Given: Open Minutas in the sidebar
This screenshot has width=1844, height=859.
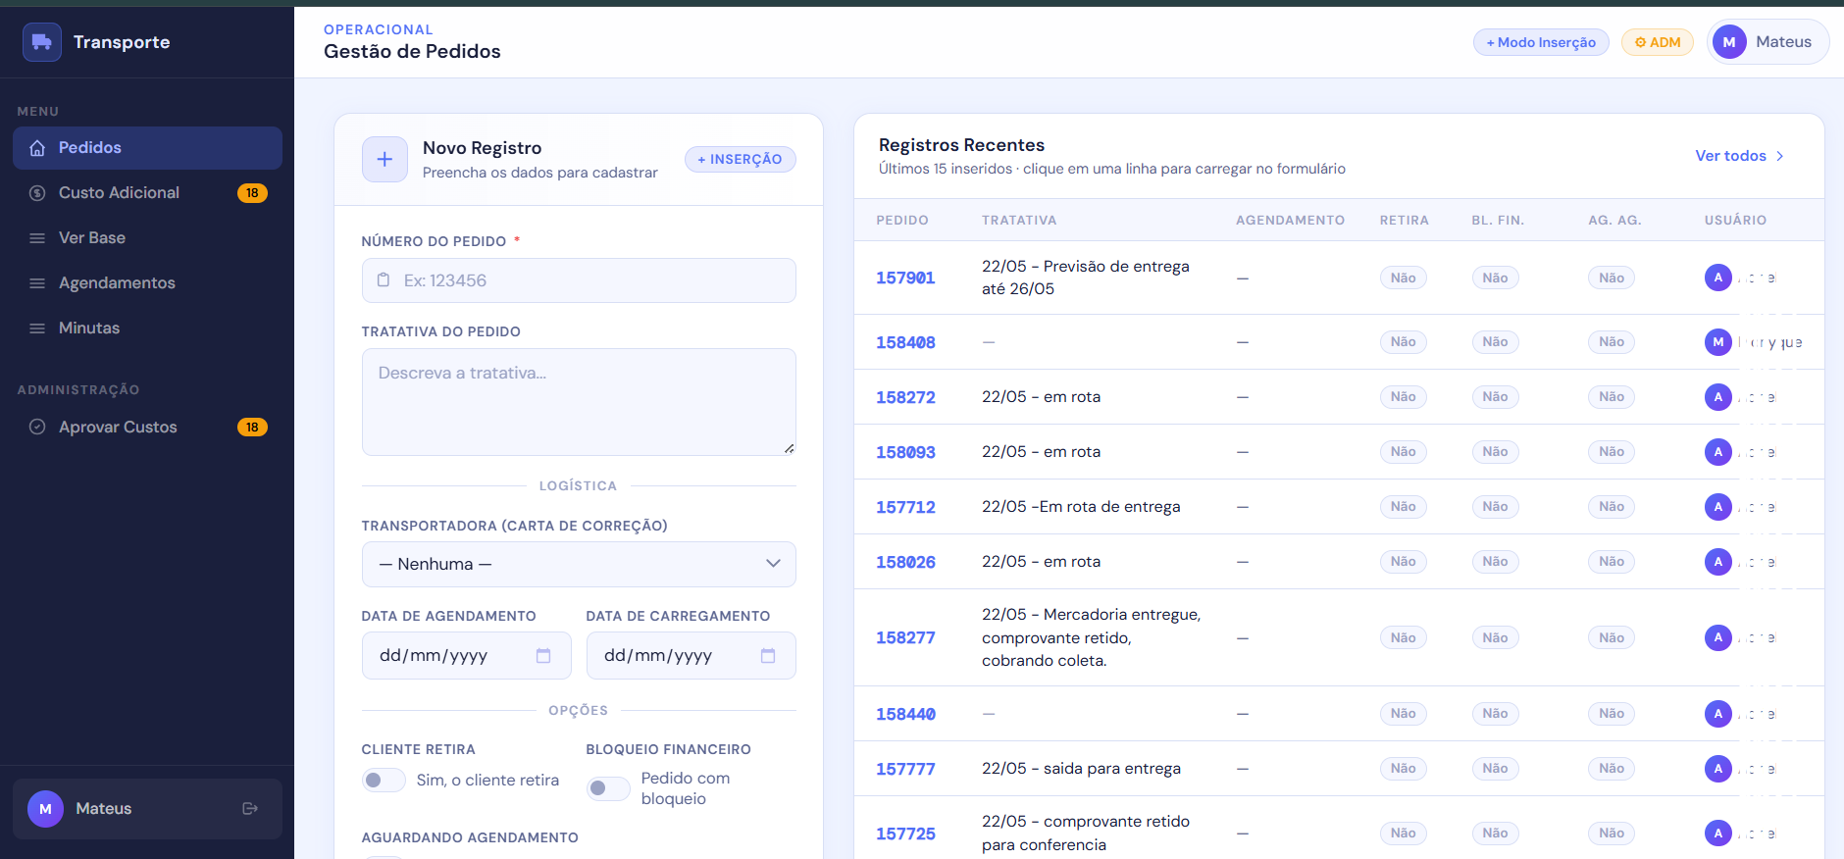Looking at the screenshot, I should click(x=147, y=328).
